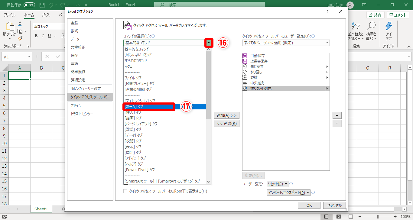Collapse the ribbon with the chevron
Image resolution: width=413 pixels, height=220 pixels.
click(x=408, y=47)
